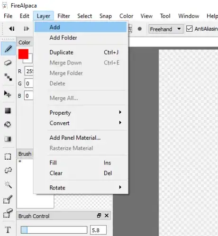This screenshot has height=236, width=218.
Task: Click the R color value field
Action: [x=29, y=71]
